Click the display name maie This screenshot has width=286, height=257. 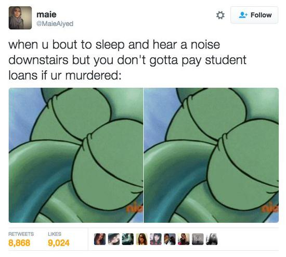click(x=46, y=15)
